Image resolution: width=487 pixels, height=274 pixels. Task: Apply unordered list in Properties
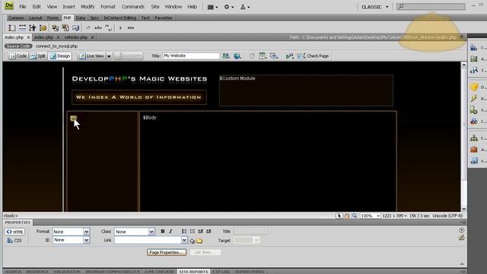184,231
